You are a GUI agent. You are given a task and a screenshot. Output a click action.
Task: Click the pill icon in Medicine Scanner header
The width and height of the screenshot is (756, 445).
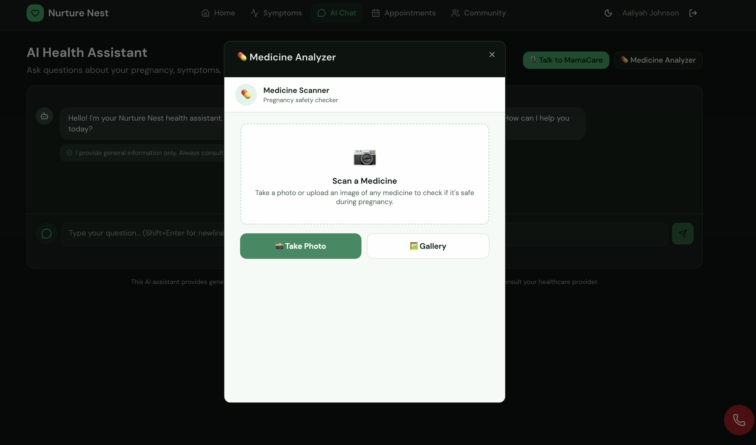click(x=246, y=95)
